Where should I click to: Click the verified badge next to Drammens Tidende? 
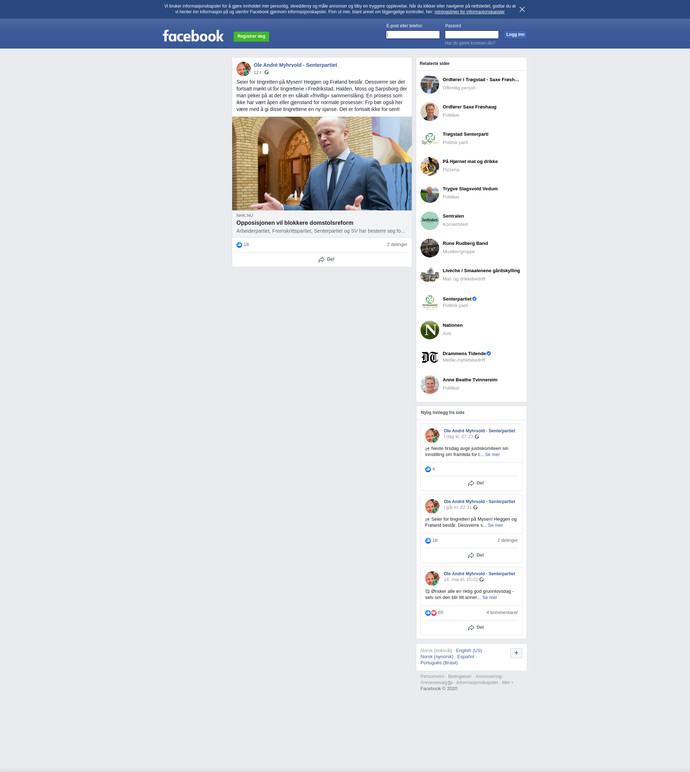[489, 353]
